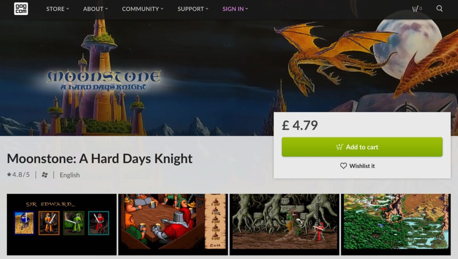Image resolution: width=458 pixels, height=259 pixels.
Task: Add Moonstone to cart
Action: pyautogui.click(x=362, y=147)
